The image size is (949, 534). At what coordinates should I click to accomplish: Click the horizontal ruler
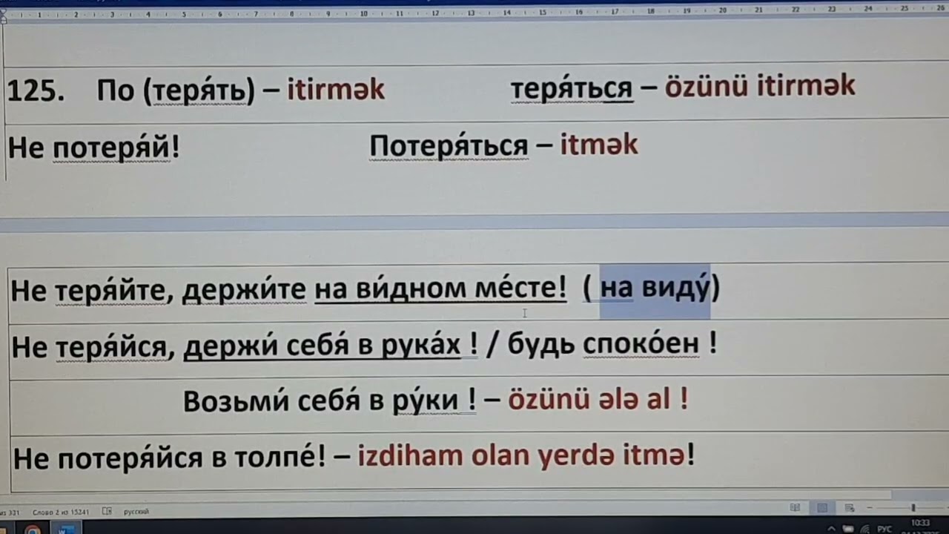474,13
